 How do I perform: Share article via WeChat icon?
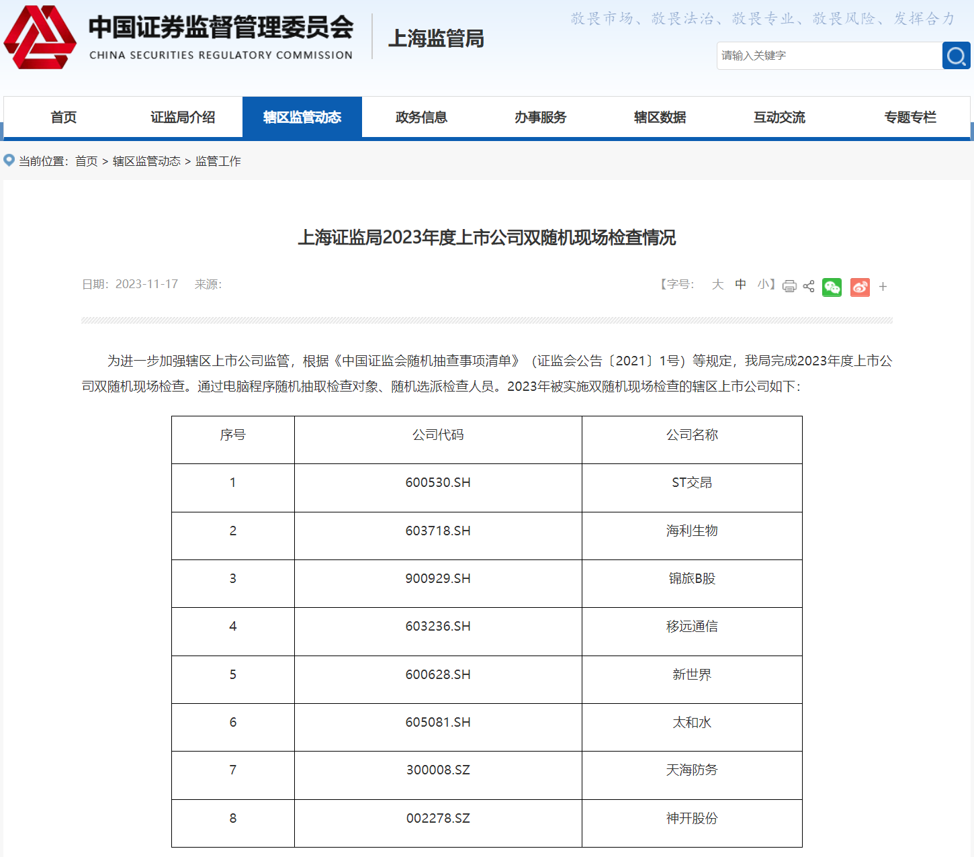(832, 287)
